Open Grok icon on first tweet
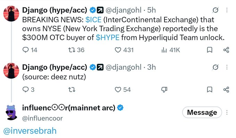 tap(216, 10)
